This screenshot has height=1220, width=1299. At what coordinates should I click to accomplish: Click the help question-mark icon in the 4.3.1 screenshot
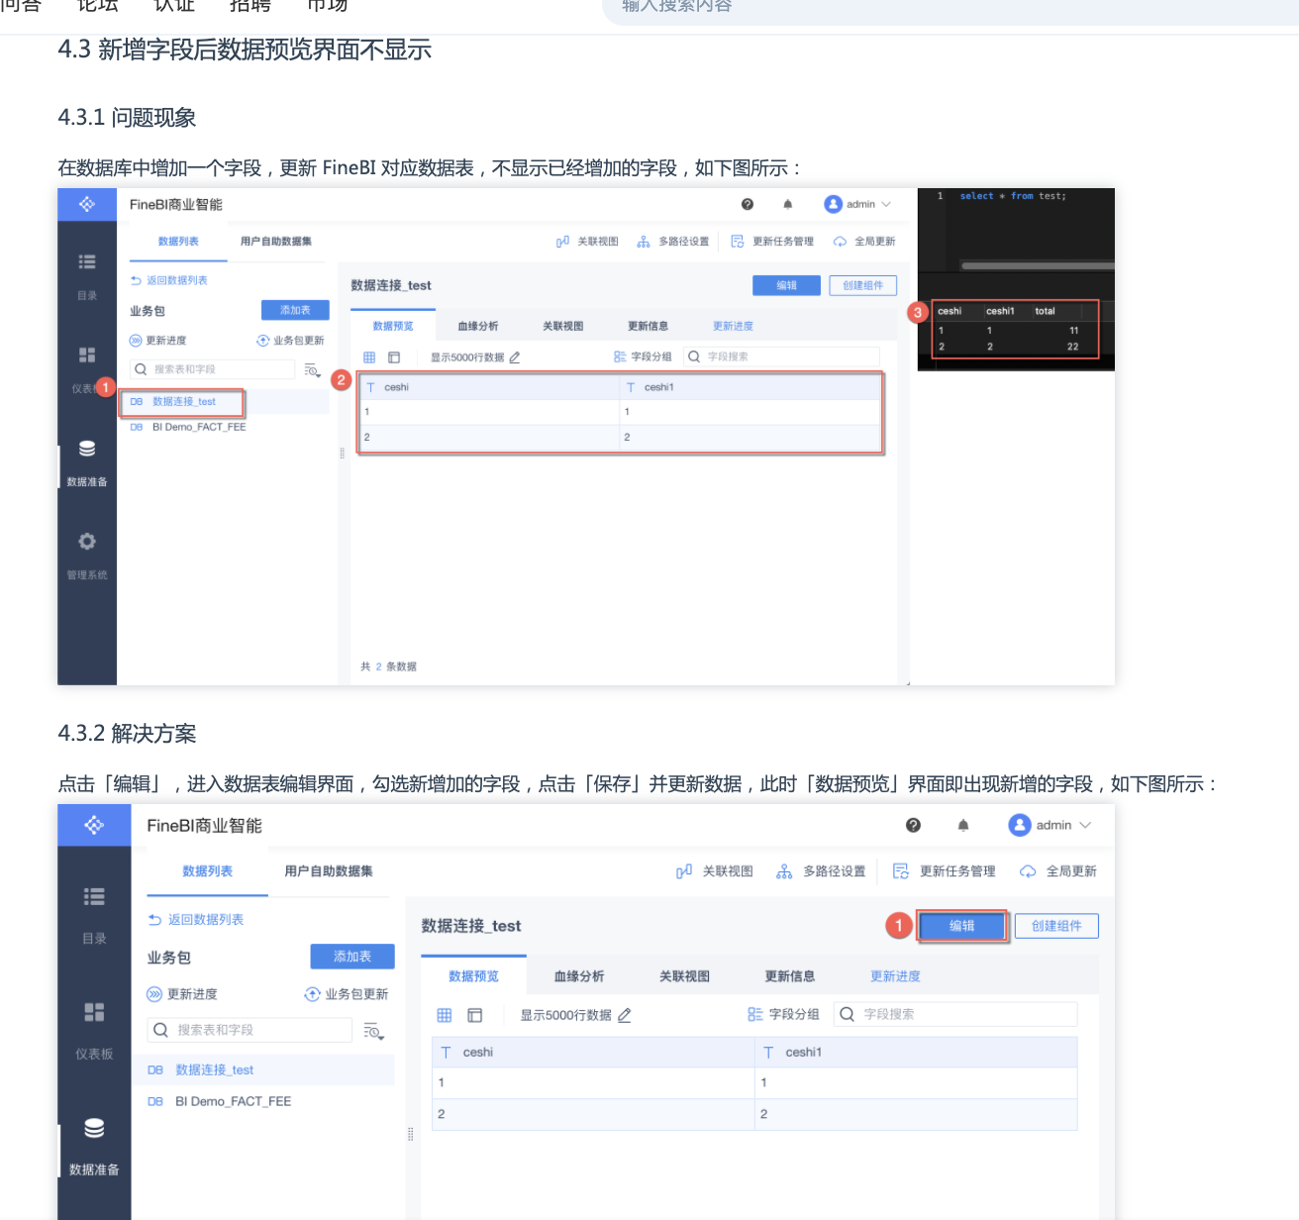click(x=748, y=204)
